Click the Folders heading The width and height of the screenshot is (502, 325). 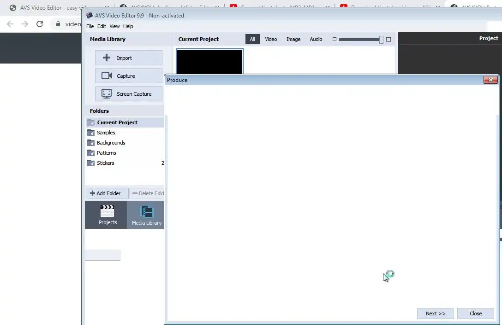(99, 111)
